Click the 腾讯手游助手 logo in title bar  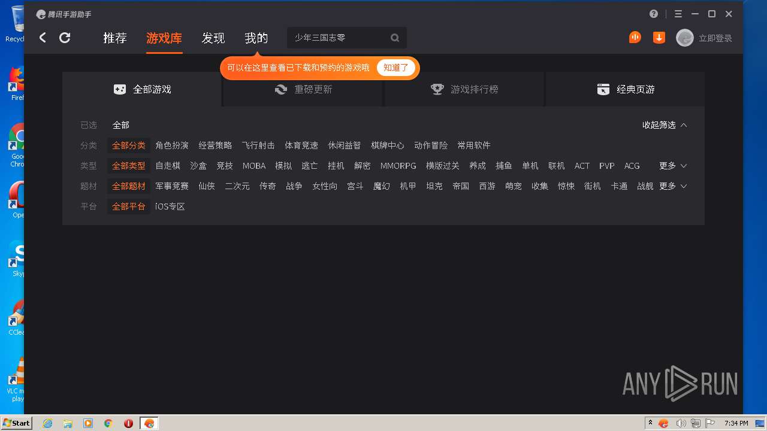64,14
